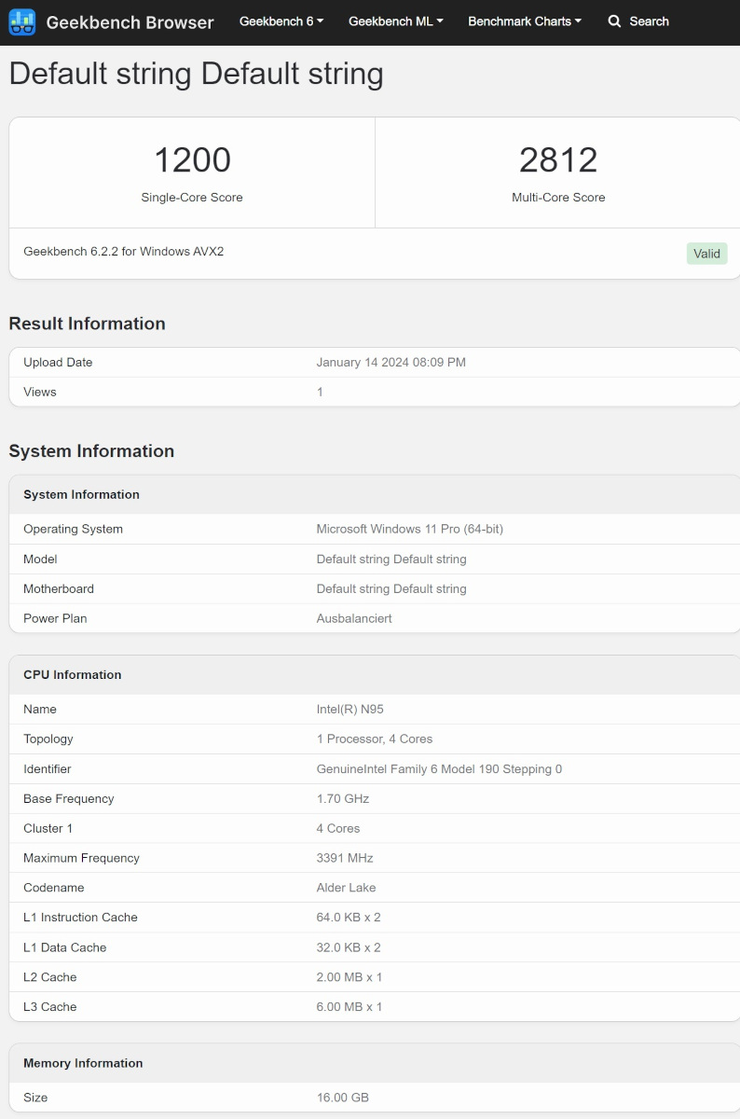The width and height of the screenshot is (740, 1119).
Task: Select the Model row Default string value
Action: click(391, 559)
